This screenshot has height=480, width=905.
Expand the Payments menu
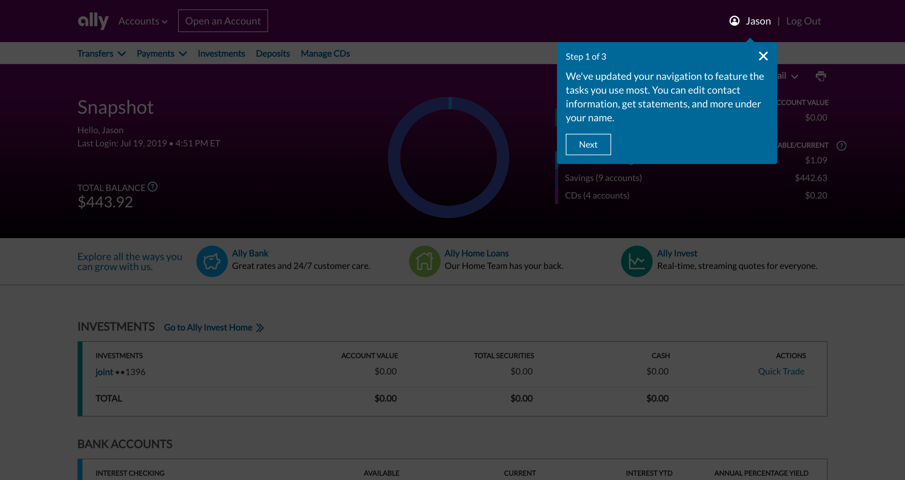(161, 53)
